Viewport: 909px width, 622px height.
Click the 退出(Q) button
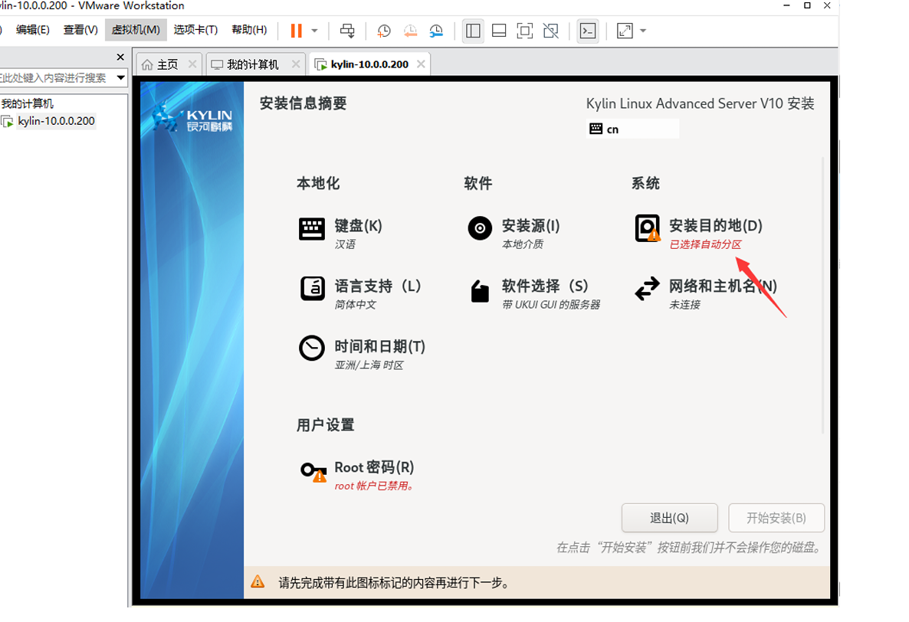pyautogui.click(x=670, y=518)
